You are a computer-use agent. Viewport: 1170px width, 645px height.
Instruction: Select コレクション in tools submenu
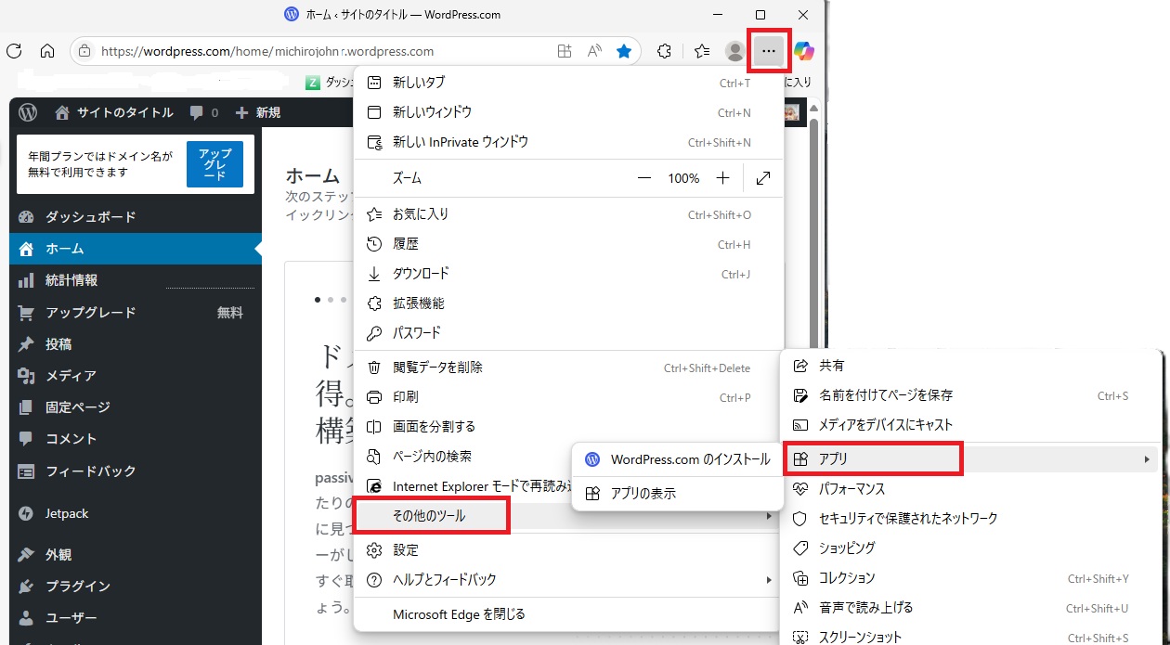972,578
